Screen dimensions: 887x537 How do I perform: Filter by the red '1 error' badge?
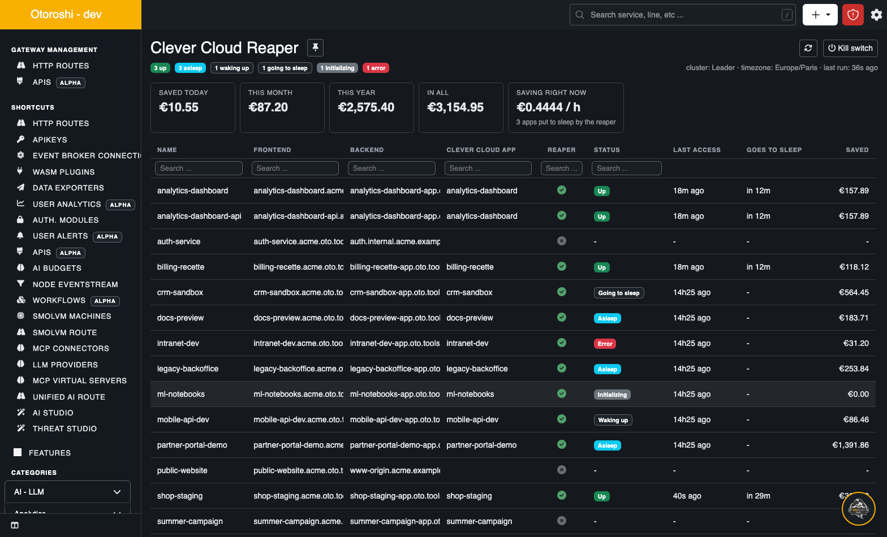376,68
